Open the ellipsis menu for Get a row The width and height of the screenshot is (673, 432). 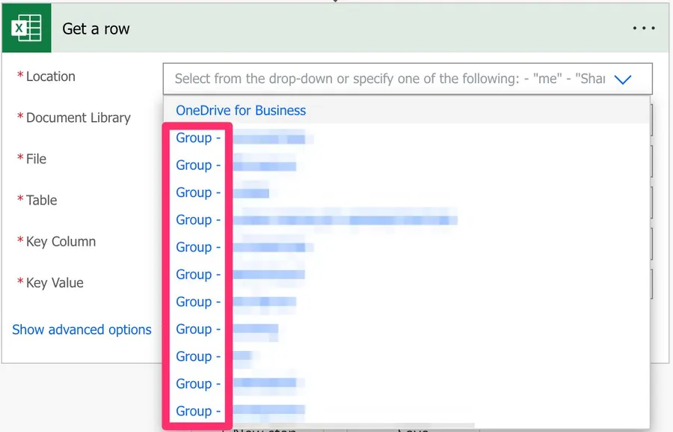pos(643,29)
